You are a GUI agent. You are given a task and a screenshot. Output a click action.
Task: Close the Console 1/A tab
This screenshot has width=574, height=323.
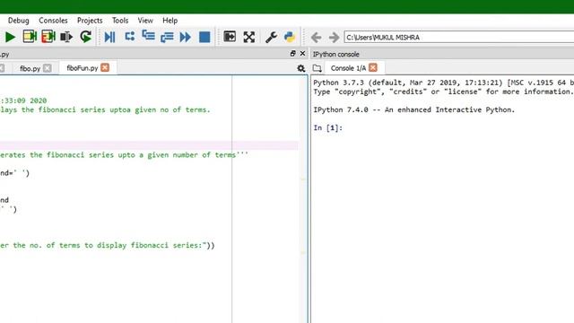(373, 68)
